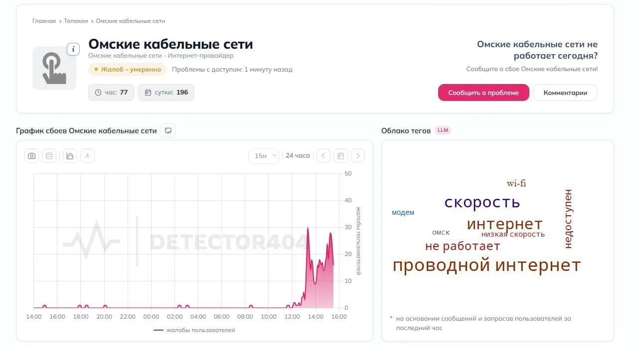637x346 pixels.
Task: Select tag не работает
Action: coord(463,246)
